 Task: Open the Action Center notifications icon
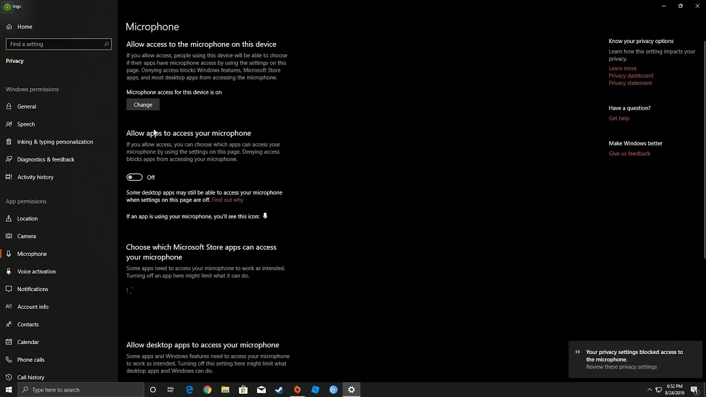point(694,390)
